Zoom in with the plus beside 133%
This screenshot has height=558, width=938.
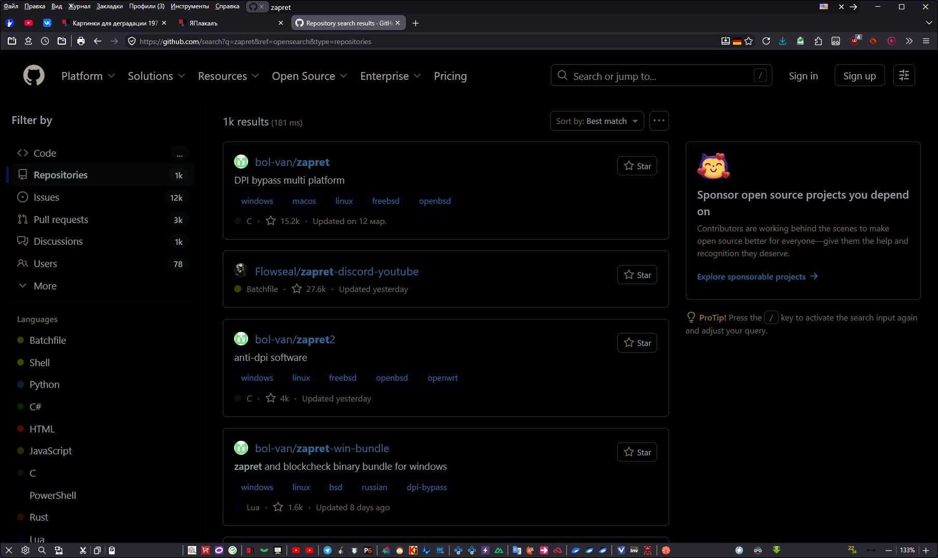926,550
